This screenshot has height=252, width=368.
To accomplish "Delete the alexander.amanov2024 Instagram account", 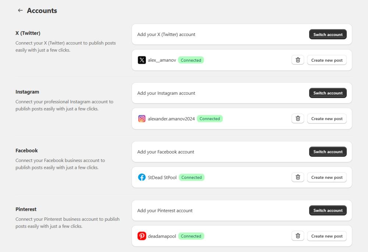I will pos(298,119).
